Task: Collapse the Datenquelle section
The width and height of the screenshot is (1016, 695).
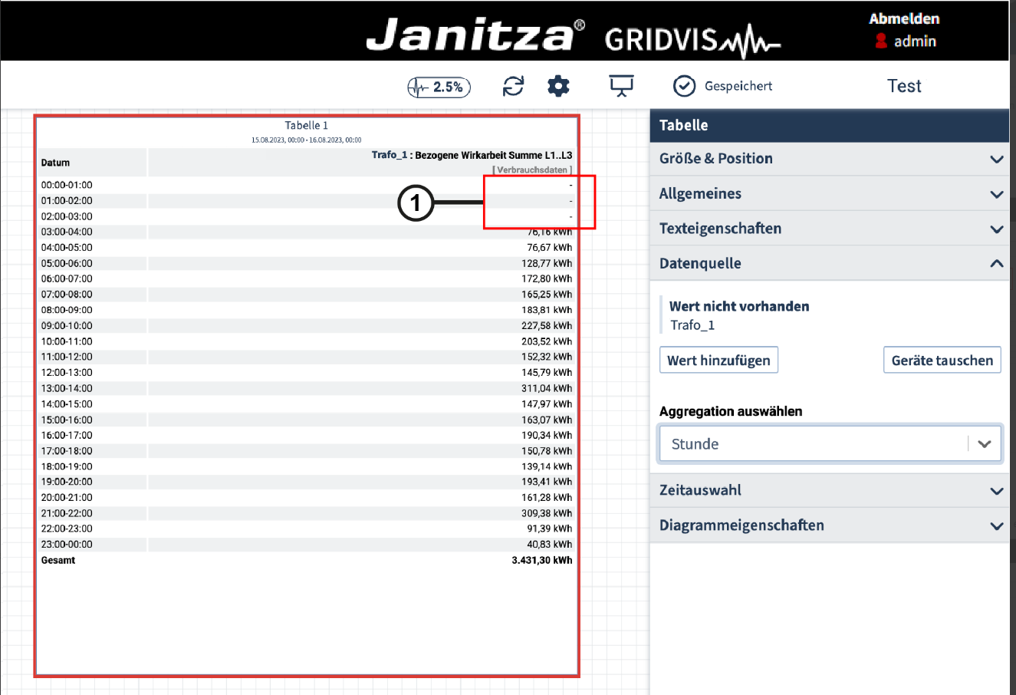Action: [x=829, y=264]
